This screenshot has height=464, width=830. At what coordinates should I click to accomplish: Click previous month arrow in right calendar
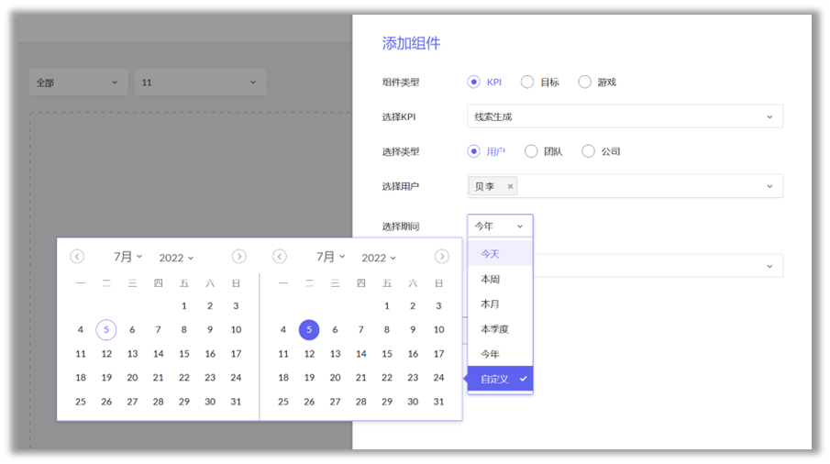coord(280,257)
